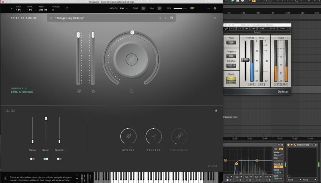Click the DeEsser Frequency value button
321x183 pixels.
coord(231,56)
